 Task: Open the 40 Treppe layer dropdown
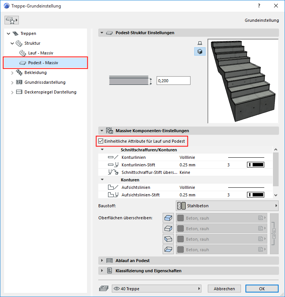click(157, 289)
